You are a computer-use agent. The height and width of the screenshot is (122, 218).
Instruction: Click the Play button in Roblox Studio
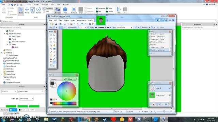click(119, 11)
